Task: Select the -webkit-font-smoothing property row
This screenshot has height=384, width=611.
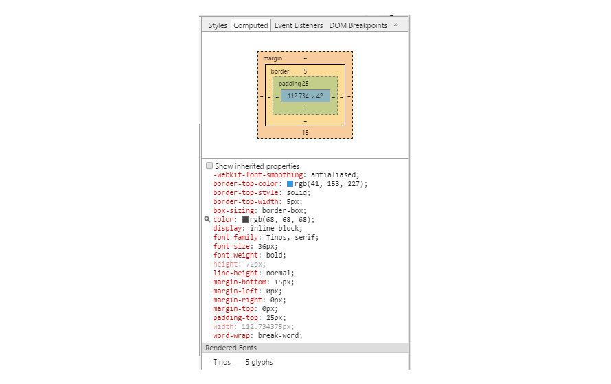Action: tap(286, 174)
